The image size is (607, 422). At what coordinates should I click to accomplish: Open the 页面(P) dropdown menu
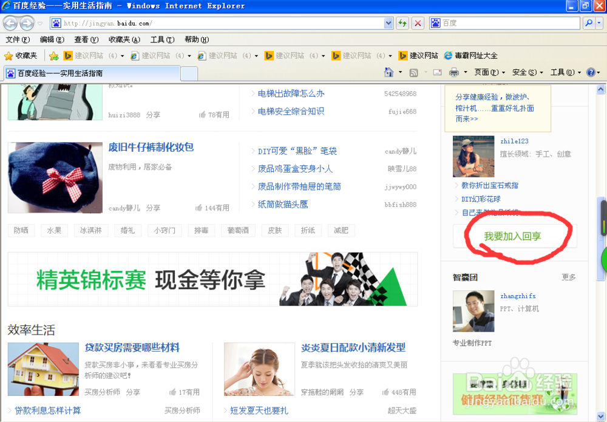[490, 72]
